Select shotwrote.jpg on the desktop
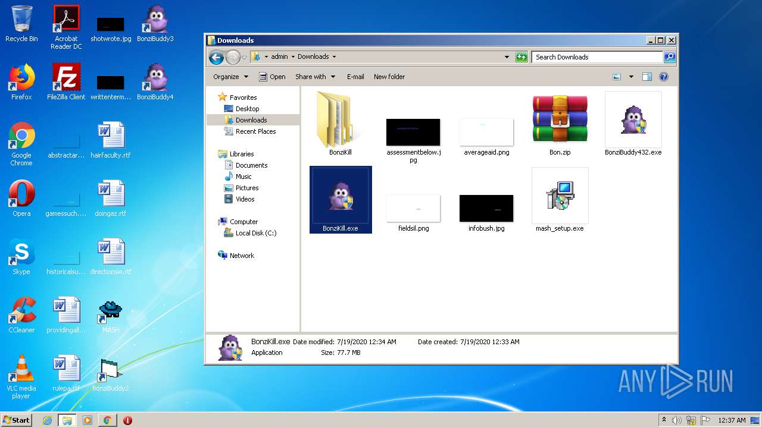 tap(111, 30)
